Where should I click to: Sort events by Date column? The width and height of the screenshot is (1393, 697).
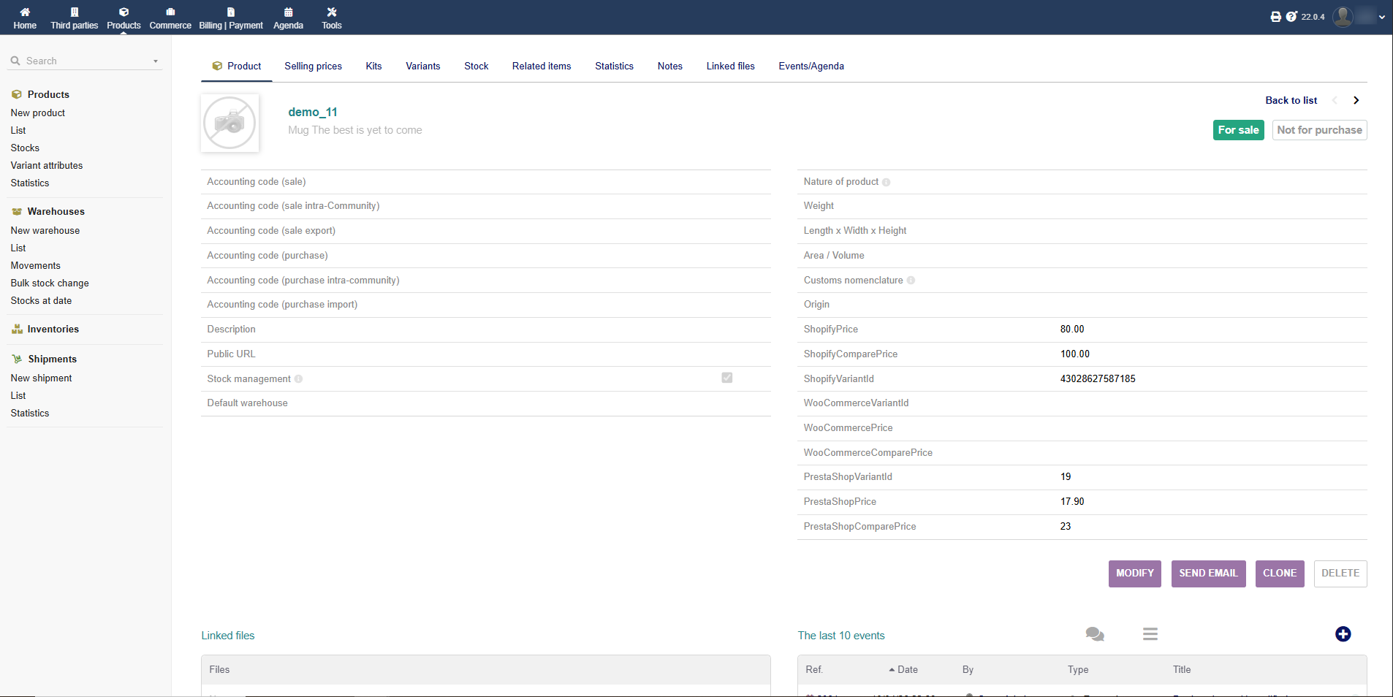907,669
